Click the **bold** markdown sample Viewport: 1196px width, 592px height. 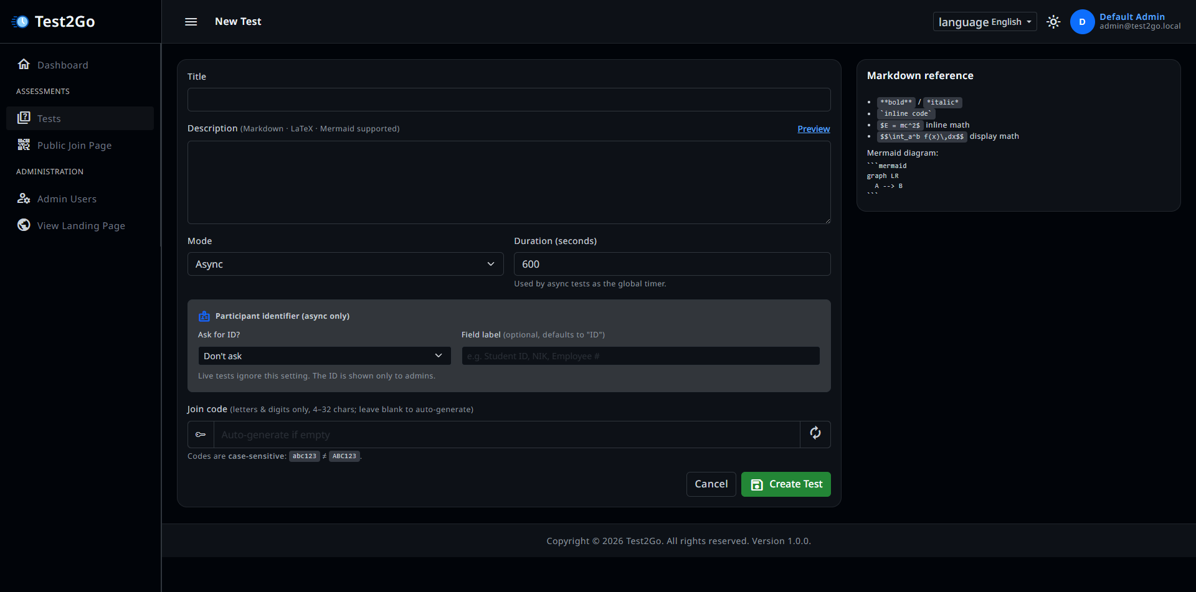(896, 102)
